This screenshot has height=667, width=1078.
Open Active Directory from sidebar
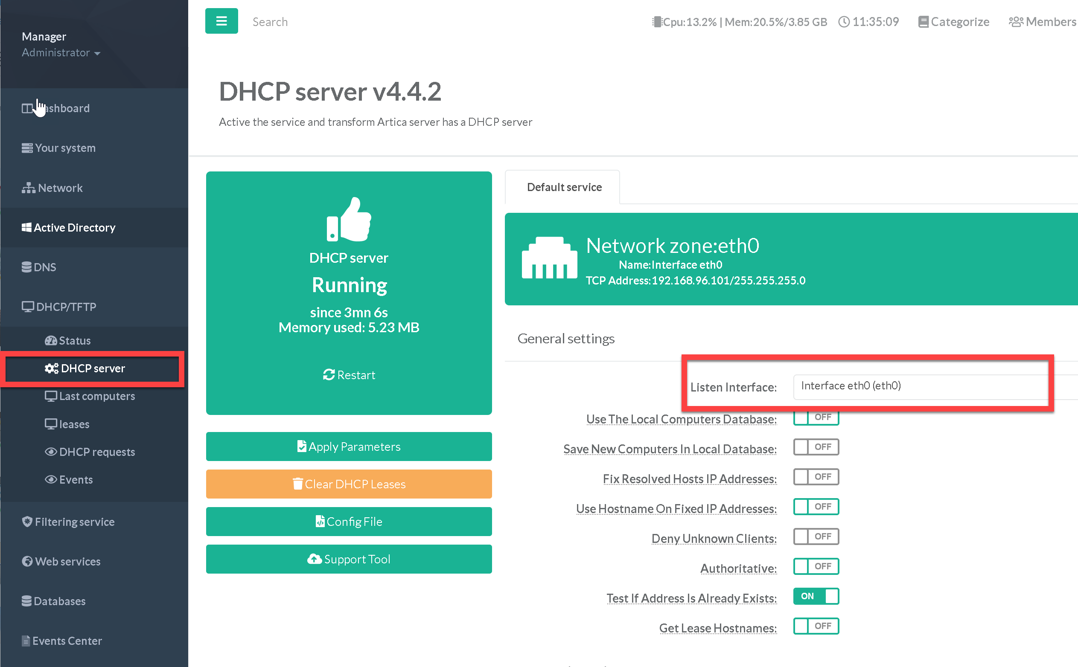[x=74, y=227]
